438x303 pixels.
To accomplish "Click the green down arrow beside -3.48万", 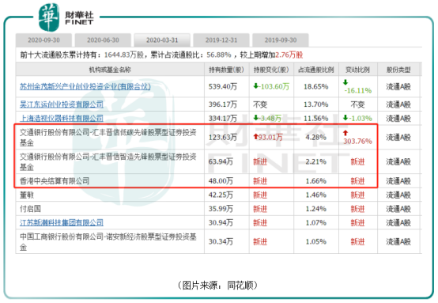I will click(255, 118).
